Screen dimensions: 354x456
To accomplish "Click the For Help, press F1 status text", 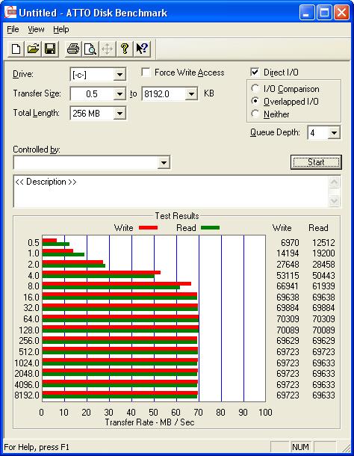I will pyautogui.click(x=37, y=447).
